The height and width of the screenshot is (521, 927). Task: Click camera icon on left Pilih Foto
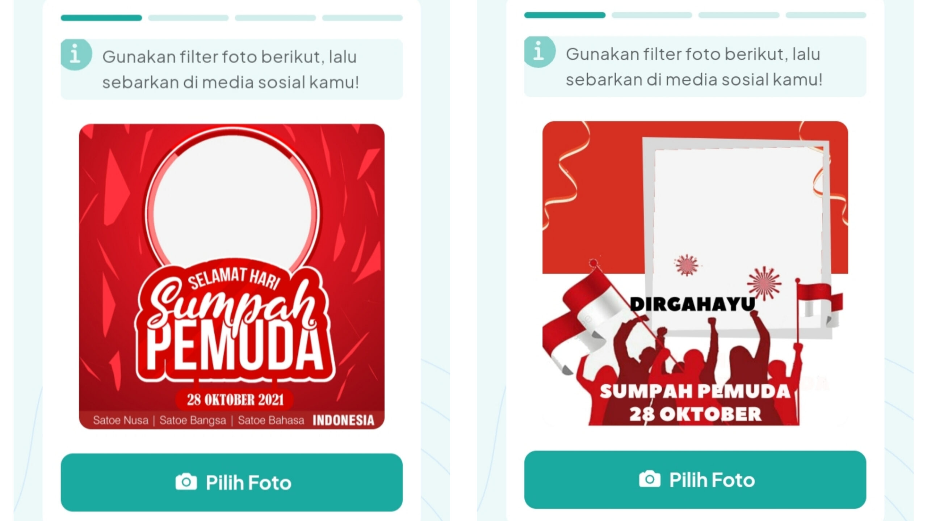[186, 482]
